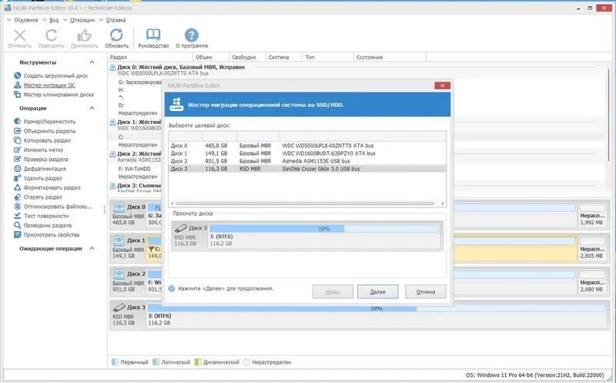Click the Свободно column header
Image resolution: width=616 pixels, height=383 pixels.
coord(247,57)
